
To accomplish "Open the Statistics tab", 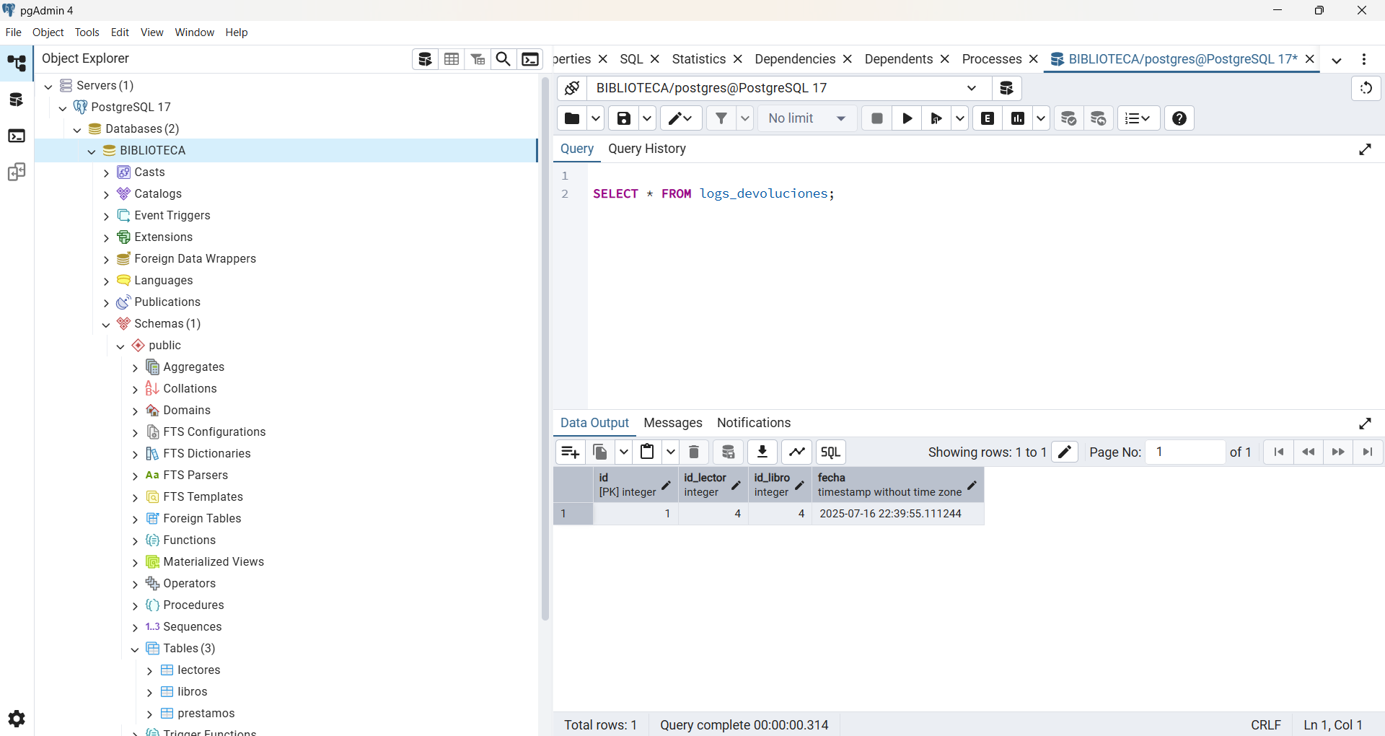I will (x=698, y=59).
